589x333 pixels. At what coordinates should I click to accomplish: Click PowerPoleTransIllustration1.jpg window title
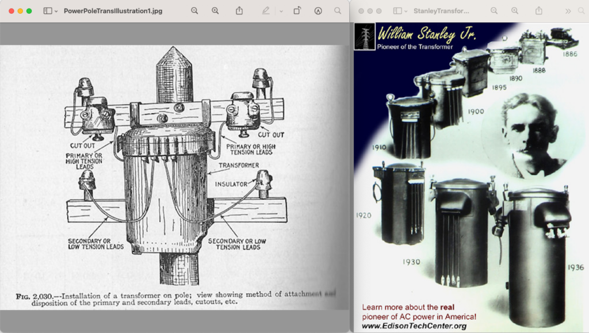tap(113, 11)
